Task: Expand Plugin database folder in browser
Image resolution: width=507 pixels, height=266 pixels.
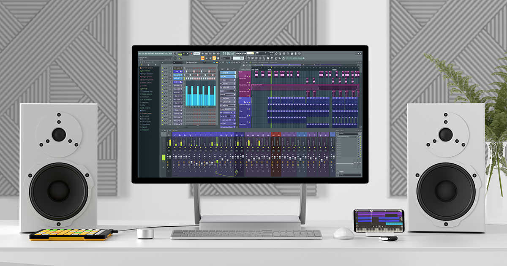Action: click(147, 74)
